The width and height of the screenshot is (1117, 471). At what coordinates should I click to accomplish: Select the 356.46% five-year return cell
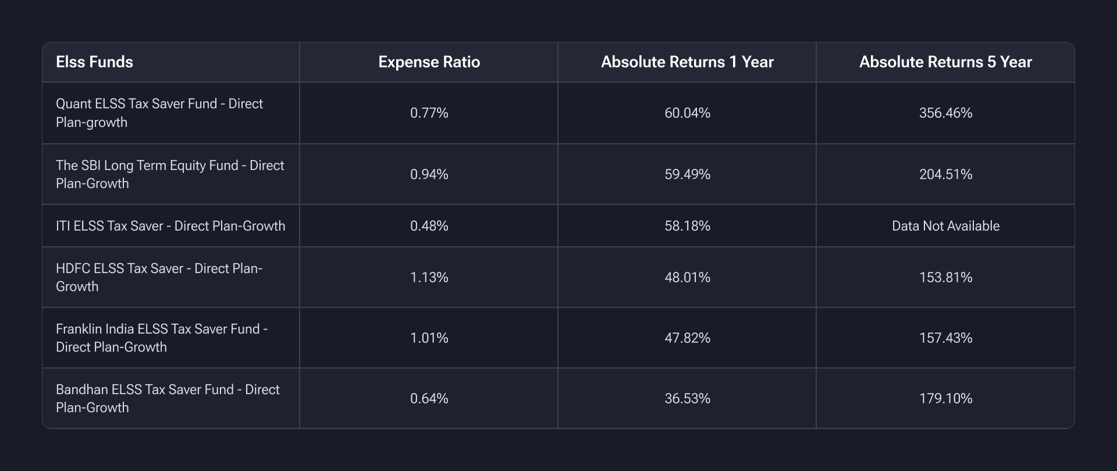[945, 113]
